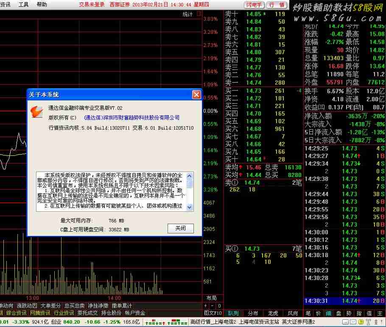The image size is (386, 327).
Task: Open the 资讯 menu
Action: pos(5,4)
